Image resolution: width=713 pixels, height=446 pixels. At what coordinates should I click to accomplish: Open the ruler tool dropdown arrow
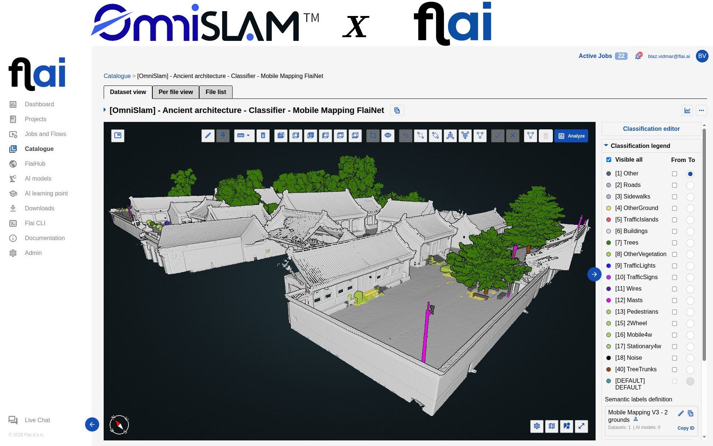248,136
